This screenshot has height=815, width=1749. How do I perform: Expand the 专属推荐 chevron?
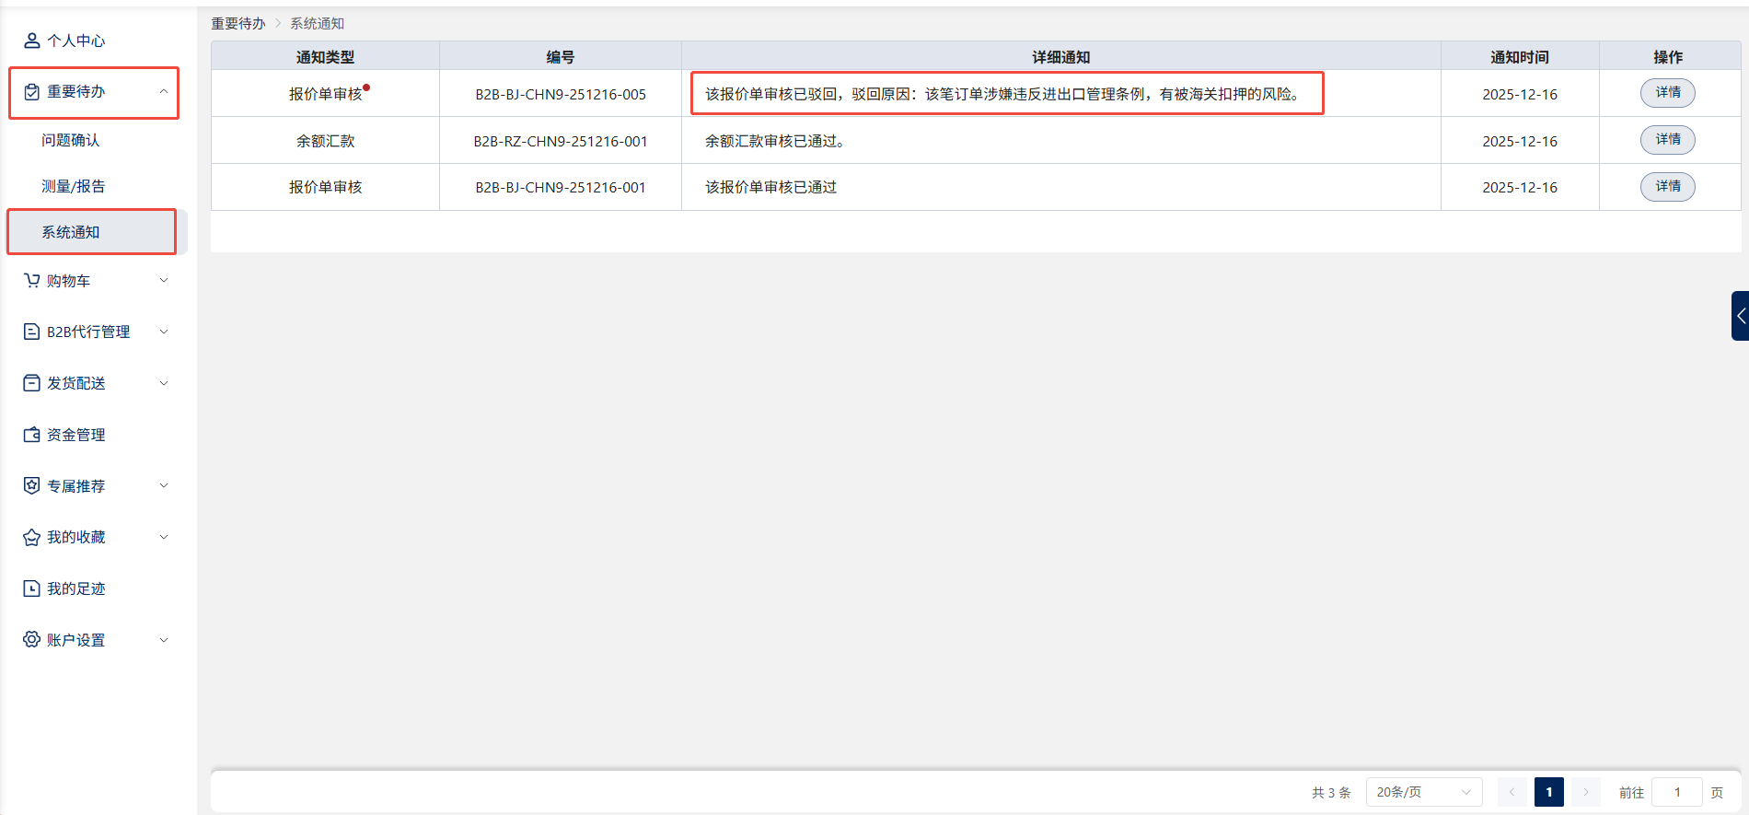(x=164, y=486)
